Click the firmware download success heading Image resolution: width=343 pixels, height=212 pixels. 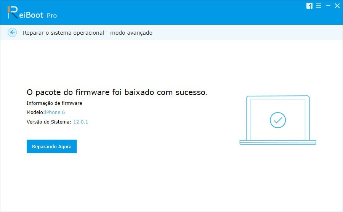117,92
